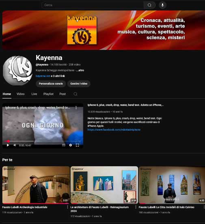Viewport: 205px width, 224px height.
Task: Click the search magnifier button
Action: coord(149,5)
